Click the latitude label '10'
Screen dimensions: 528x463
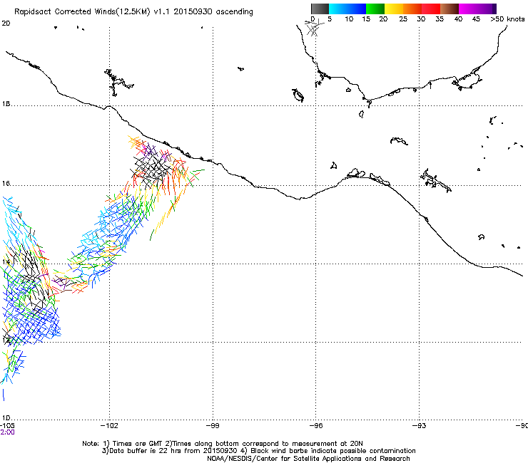[6, 418]
